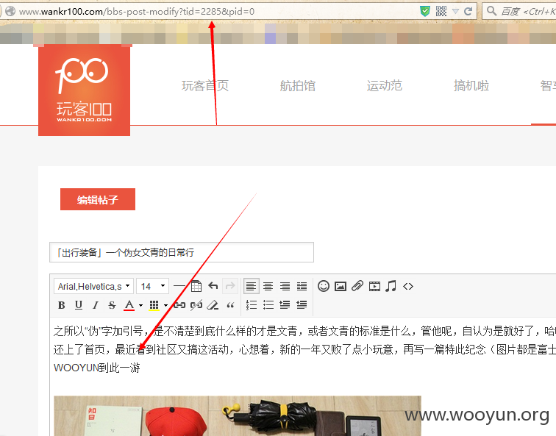Image resolution: width=556 pixels, height=436 pixels.
Task: Reload the page
Action: (x=468, y=11)
